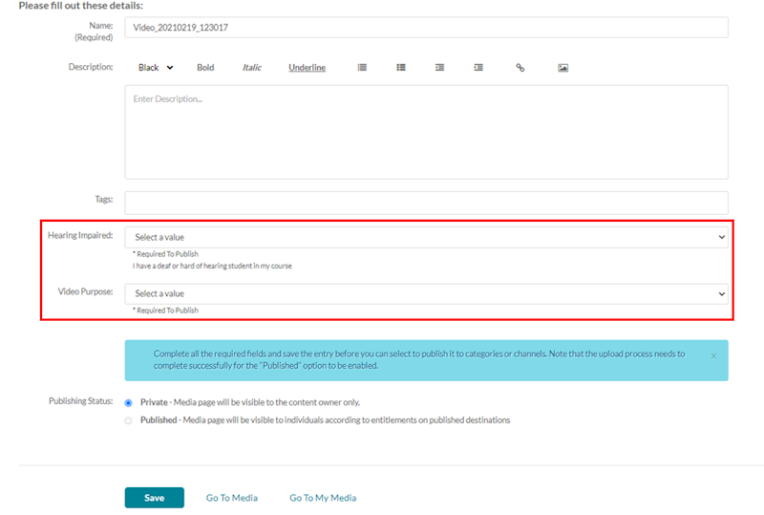Toggle Bold formatting
The width and height of the screenshot is (764, 515).
coord(205,68)
